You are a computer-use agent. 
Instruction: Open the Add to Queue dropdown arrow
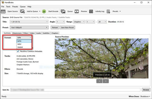[40, 11]
